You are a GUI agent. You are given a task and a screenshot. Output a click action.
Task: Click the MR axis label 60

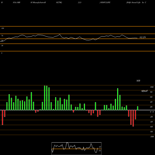click(151, 97)
